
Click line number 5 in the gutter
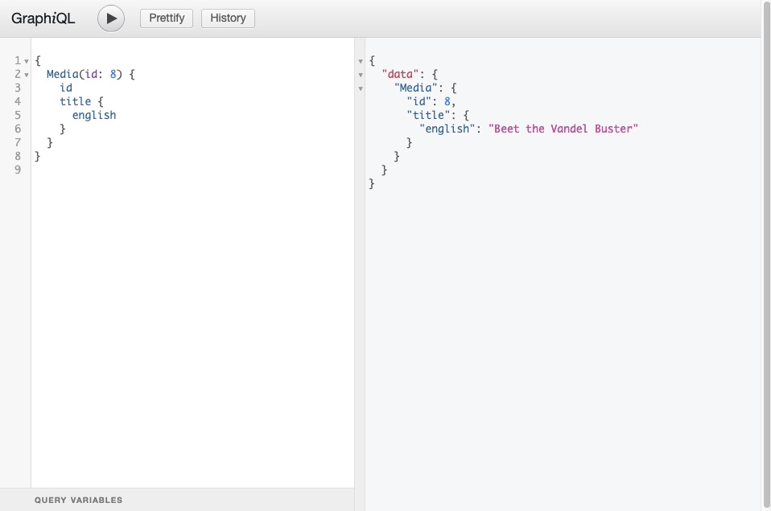pos(18,116)
